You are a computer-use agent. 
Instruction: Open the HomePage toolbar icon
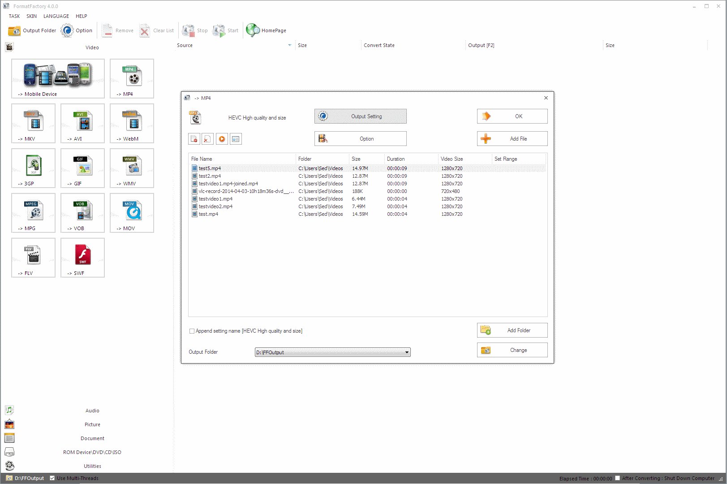(266, 30)
